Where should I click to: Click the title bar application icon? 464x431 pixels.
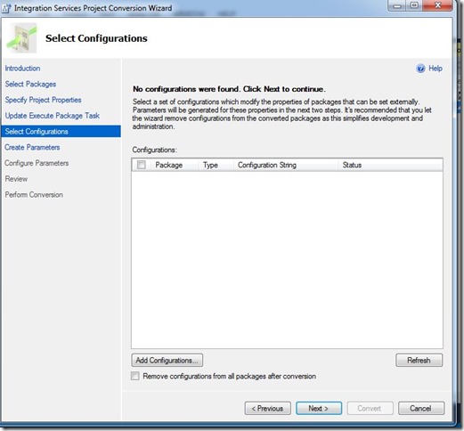point(6,8)
